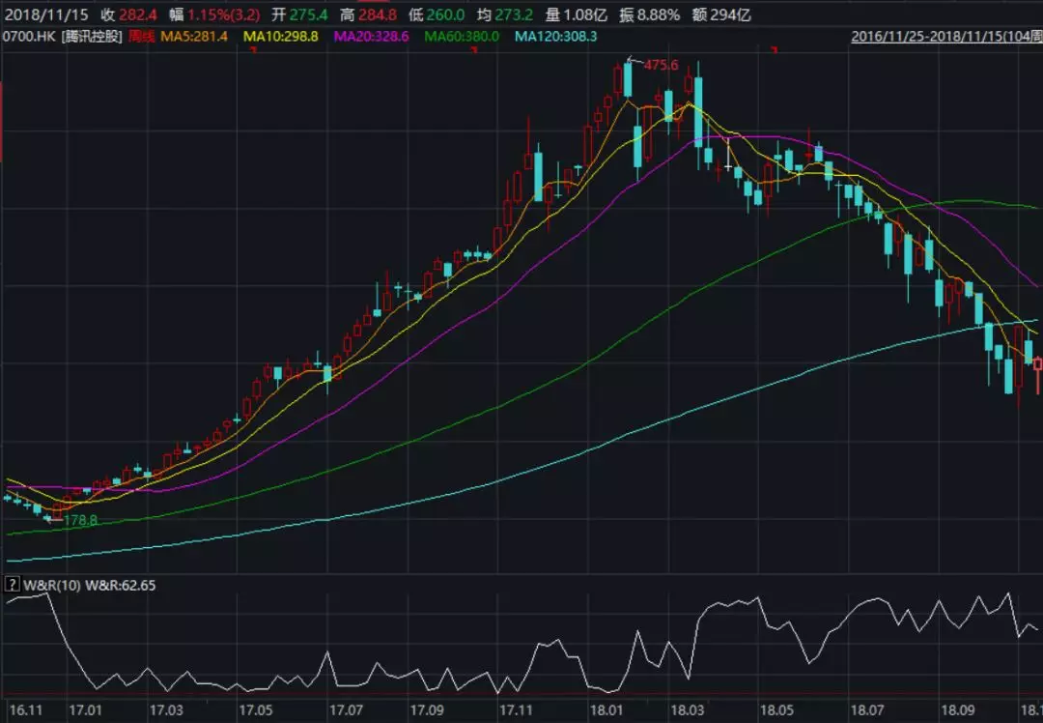Open the 2016/11/25-2018/11/15 date range selector
Viewport: 1043px width, 723px height.
pyautogui.click(x=944, y=36)
